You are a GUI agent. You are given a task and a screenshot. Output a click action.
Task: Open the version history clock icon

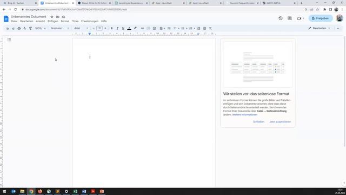click(x=281, y=18)
